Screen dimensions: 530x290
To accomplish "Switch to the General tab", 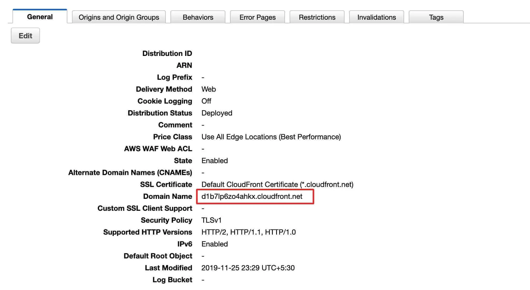I will tap(40, 17).
